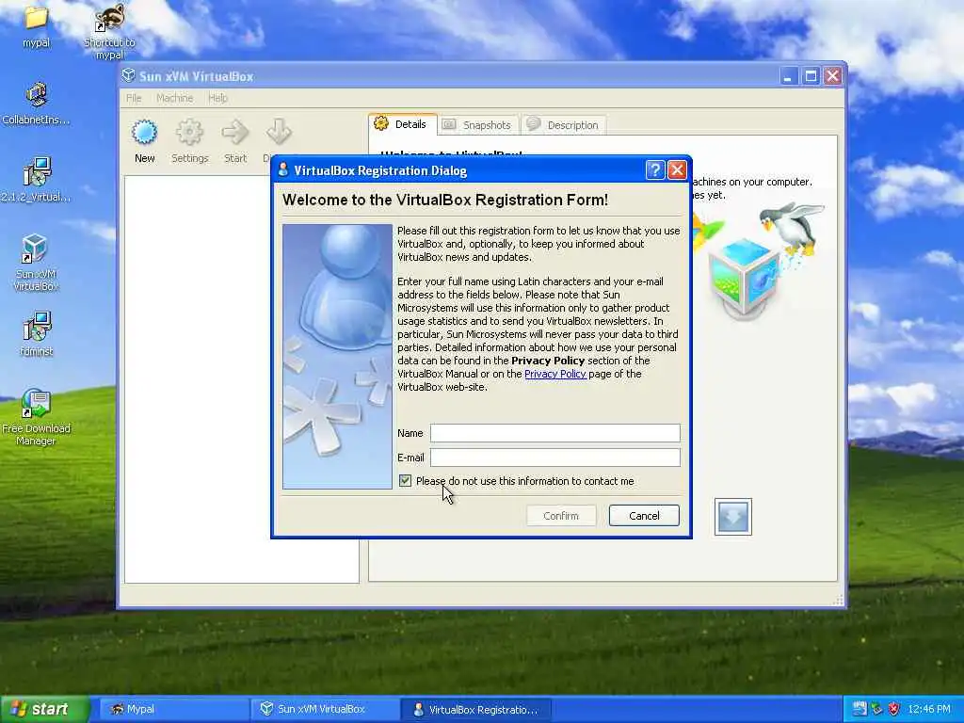Switch to the Description tab
This screenshot has height=723, width=964.
coord(564,125)
